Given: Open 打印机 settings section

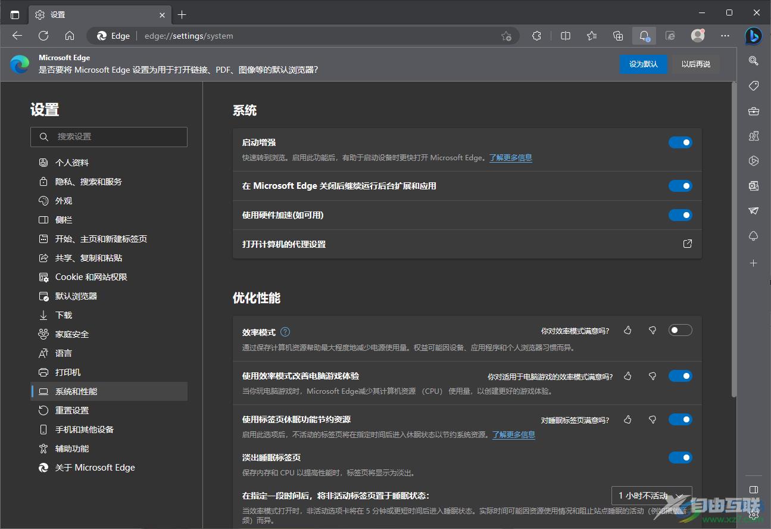Looking at the screenshot, I should 109,372.
